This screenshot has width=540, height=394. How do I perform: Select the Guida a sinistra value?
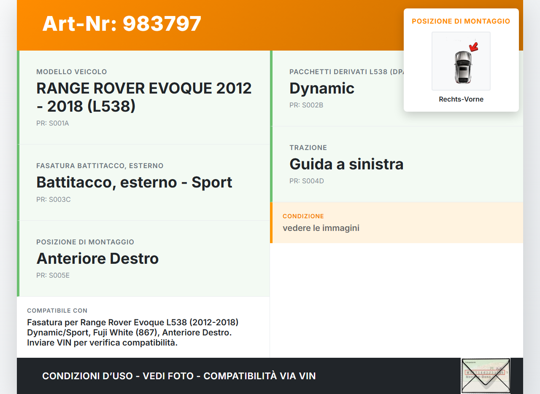click(346, 164)
